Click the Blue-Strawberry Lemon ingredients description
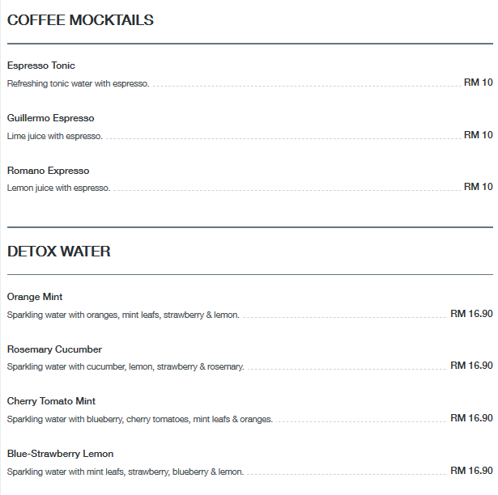This screenshot has width=498, height=495. 126,472
